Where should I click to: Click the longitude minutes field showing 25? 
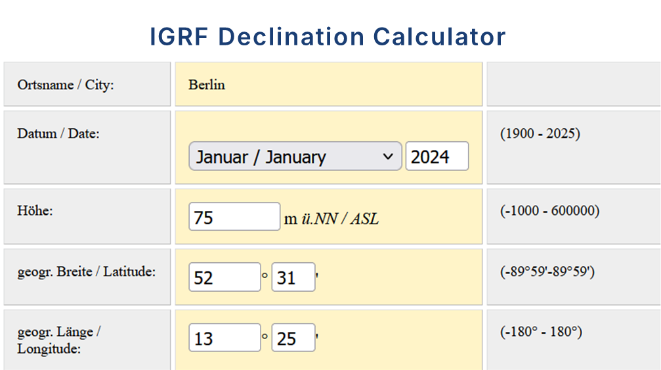click(293, 338)
